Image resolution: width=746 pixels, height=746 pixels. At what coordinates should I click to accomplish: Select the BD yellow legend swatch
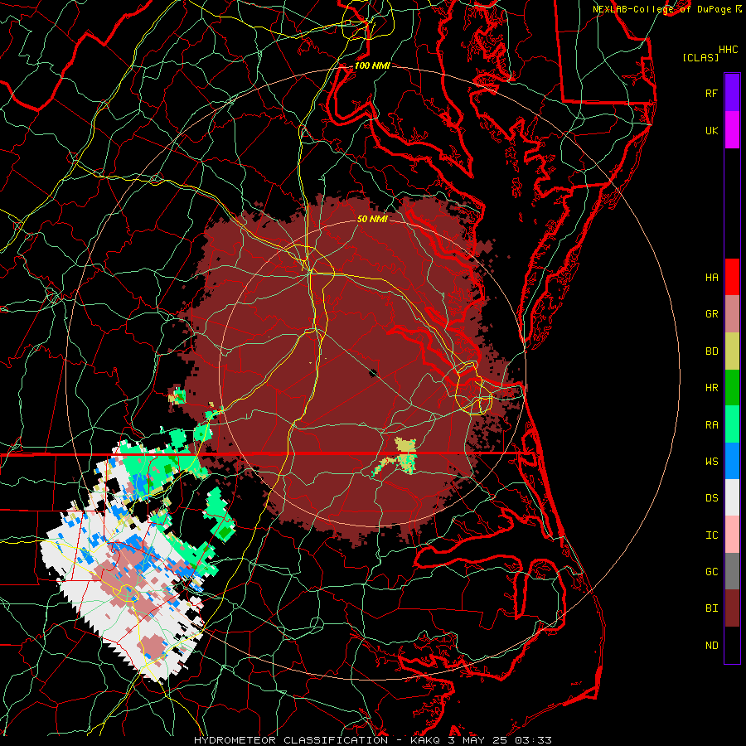(732, 351)
